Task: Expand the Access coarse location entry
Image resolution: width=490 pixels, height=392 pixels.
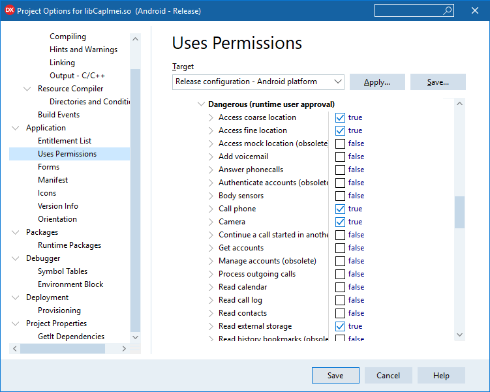Action: click(x=211, y=117)
